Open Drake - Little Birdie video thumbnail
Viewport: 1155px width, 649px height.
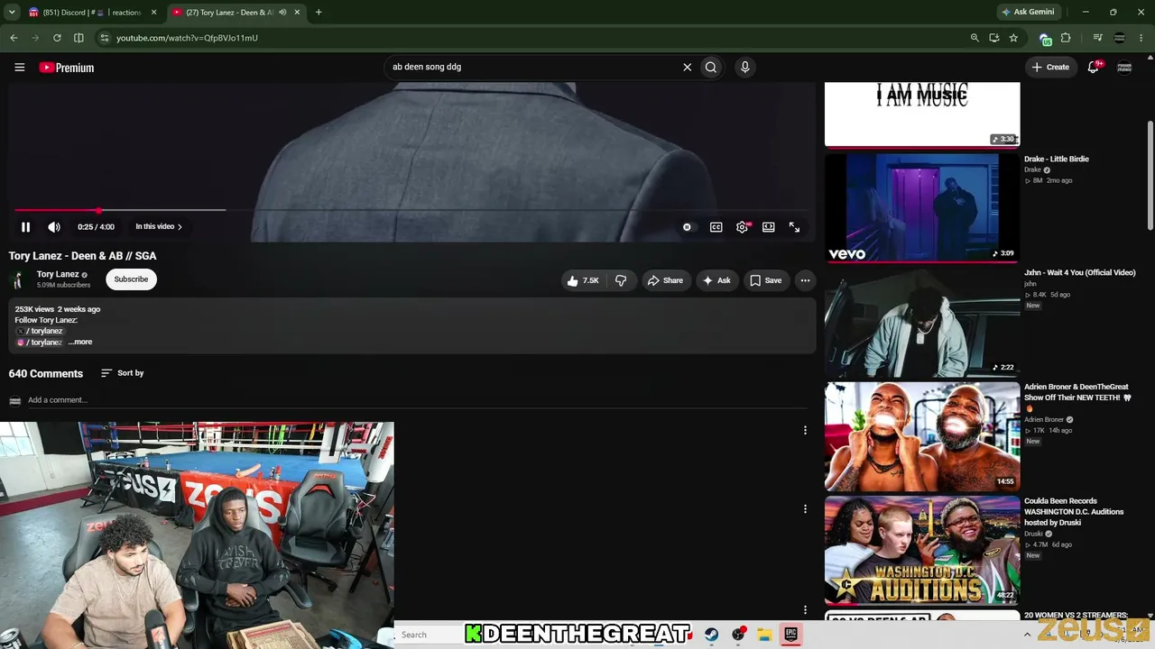[922, 206]
